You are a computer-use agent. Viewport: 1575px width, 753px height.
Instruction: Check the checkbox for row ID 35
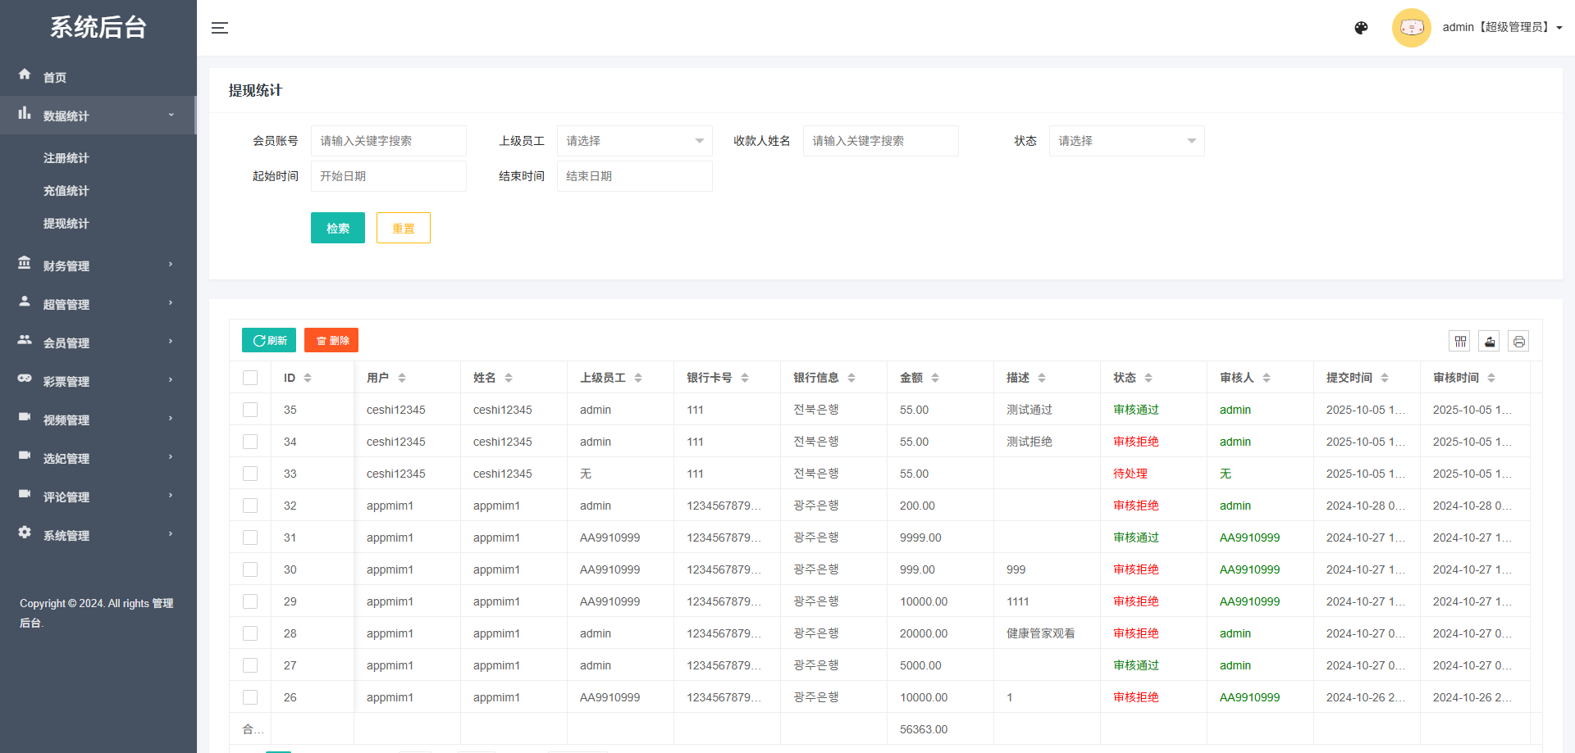click(250, 410)
